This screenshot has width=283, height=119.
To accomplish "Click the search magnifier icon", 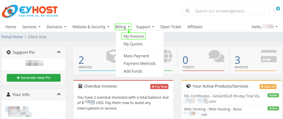I will [x=188, y=11].
